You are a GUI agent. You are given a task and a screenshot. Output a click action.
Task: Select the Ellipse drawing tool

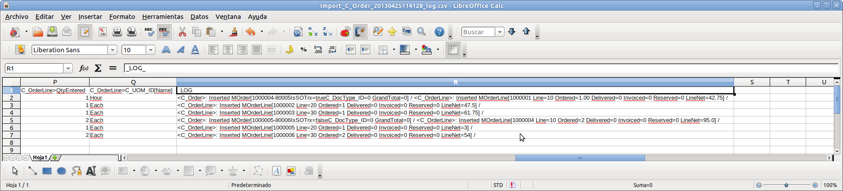61,171
